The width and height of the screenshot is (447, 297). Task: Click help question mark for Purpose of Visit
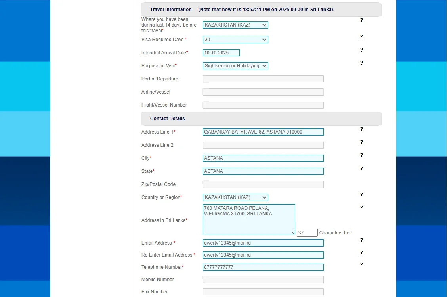tap(361, 63)
